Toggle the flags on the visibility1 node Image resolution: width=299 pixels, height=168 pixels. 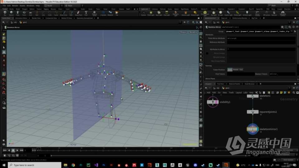click(x=216, y=102)
